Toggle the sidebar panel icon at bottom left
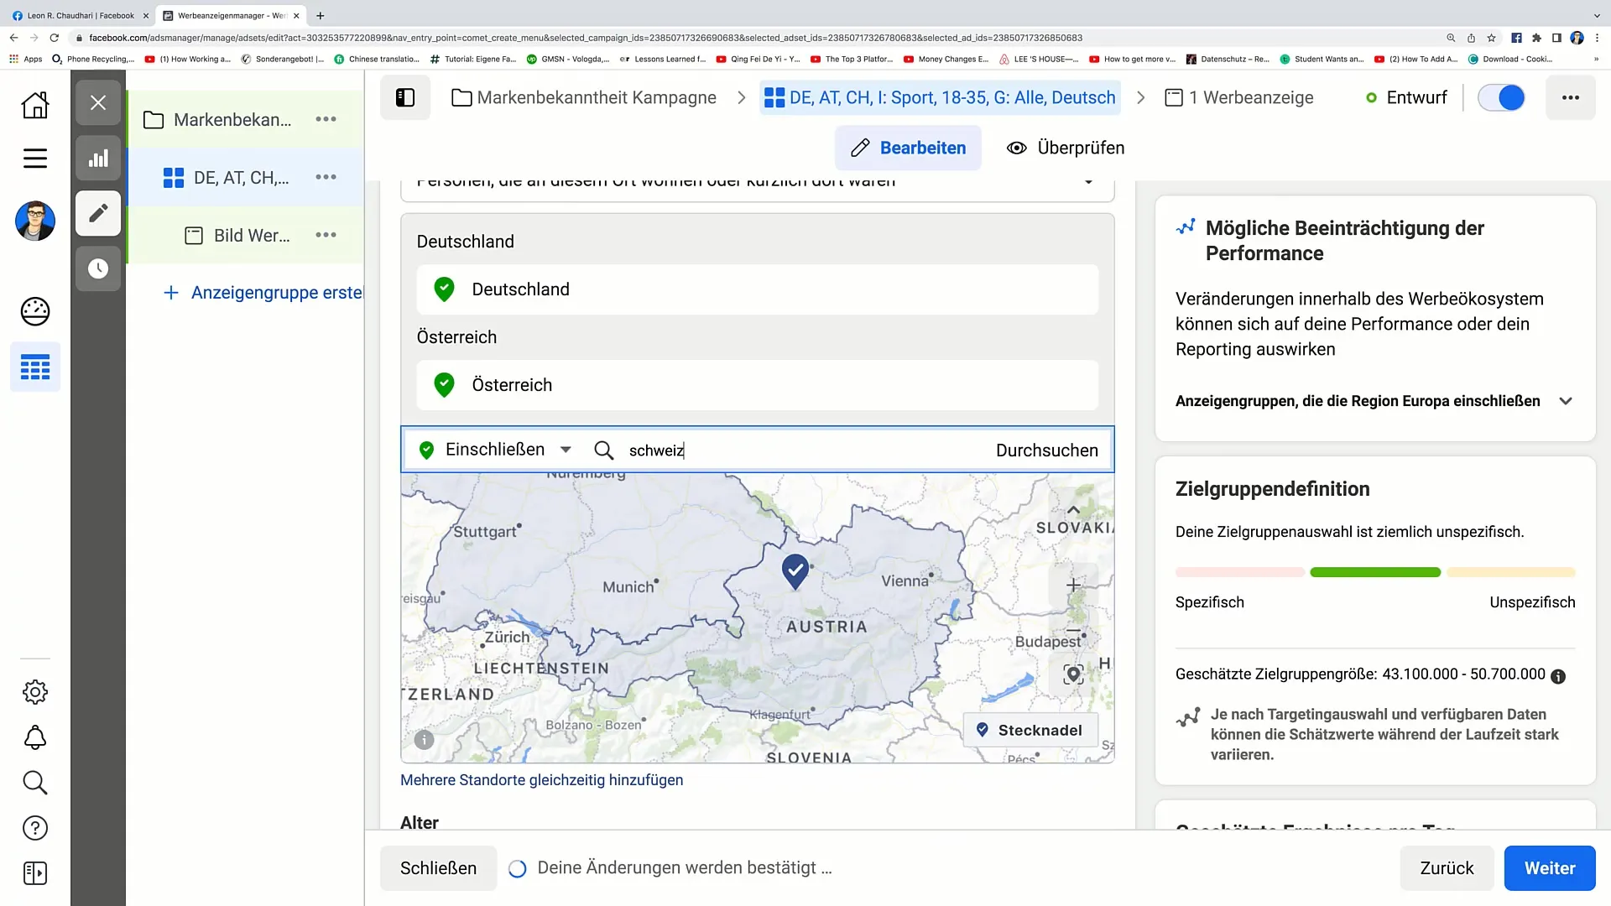Image resolution: width=1611 pixels, height=906 pixels. click(x=35, y=873)
